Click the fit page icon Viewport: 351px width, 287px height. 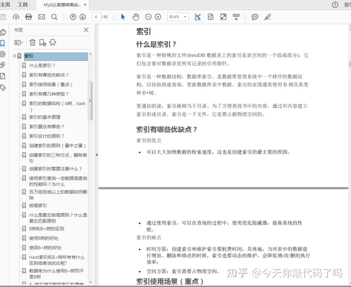(x=211, y=17)
